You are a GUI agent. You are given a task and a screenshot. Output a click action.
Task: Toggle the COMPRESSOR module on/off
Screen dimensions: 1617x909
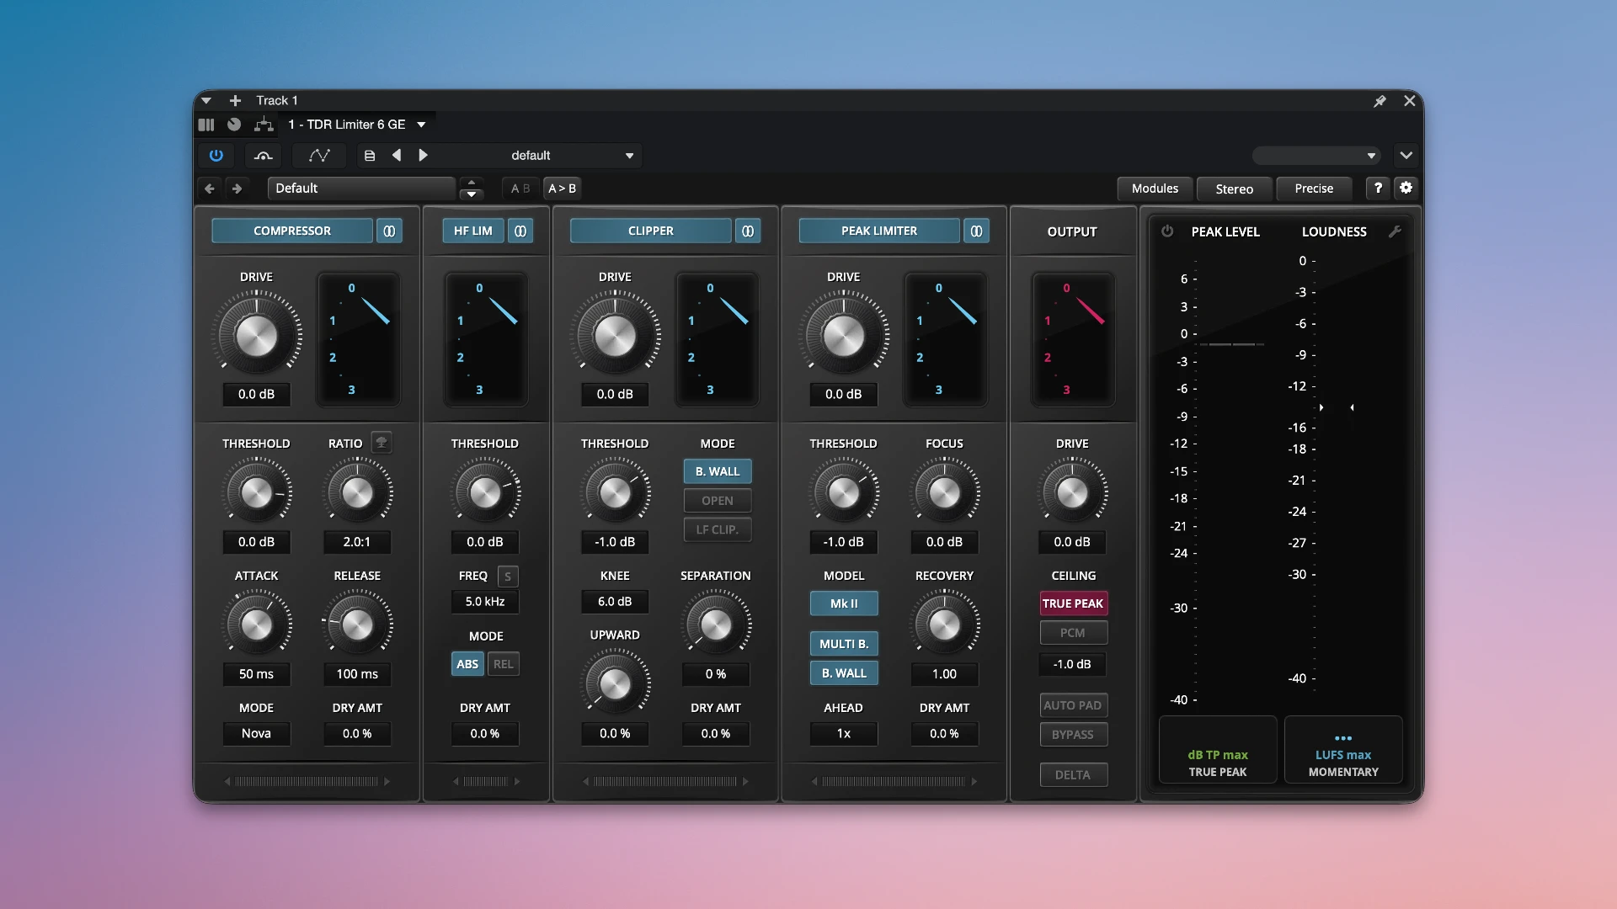tap(292, 231)
